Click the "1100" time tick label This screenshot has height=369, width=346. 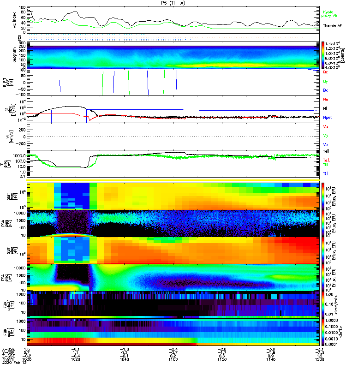tap(173, 359)
